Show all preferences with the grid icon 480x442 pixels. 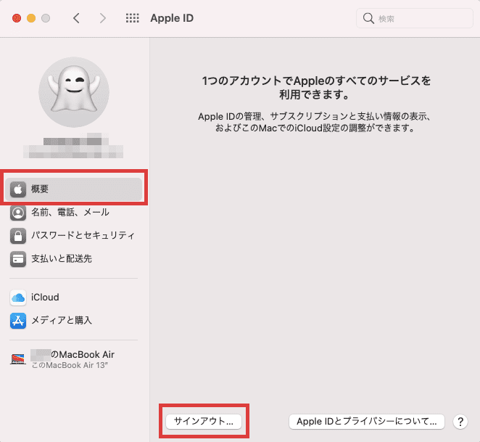coord(132,18)
